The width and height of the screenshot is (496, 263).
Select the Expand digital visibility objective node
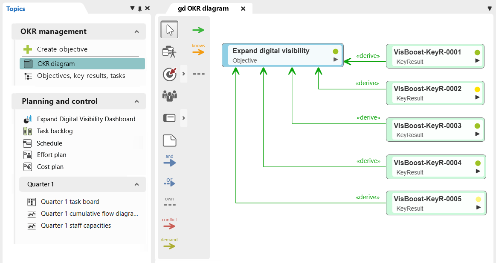tap(282, 55)
